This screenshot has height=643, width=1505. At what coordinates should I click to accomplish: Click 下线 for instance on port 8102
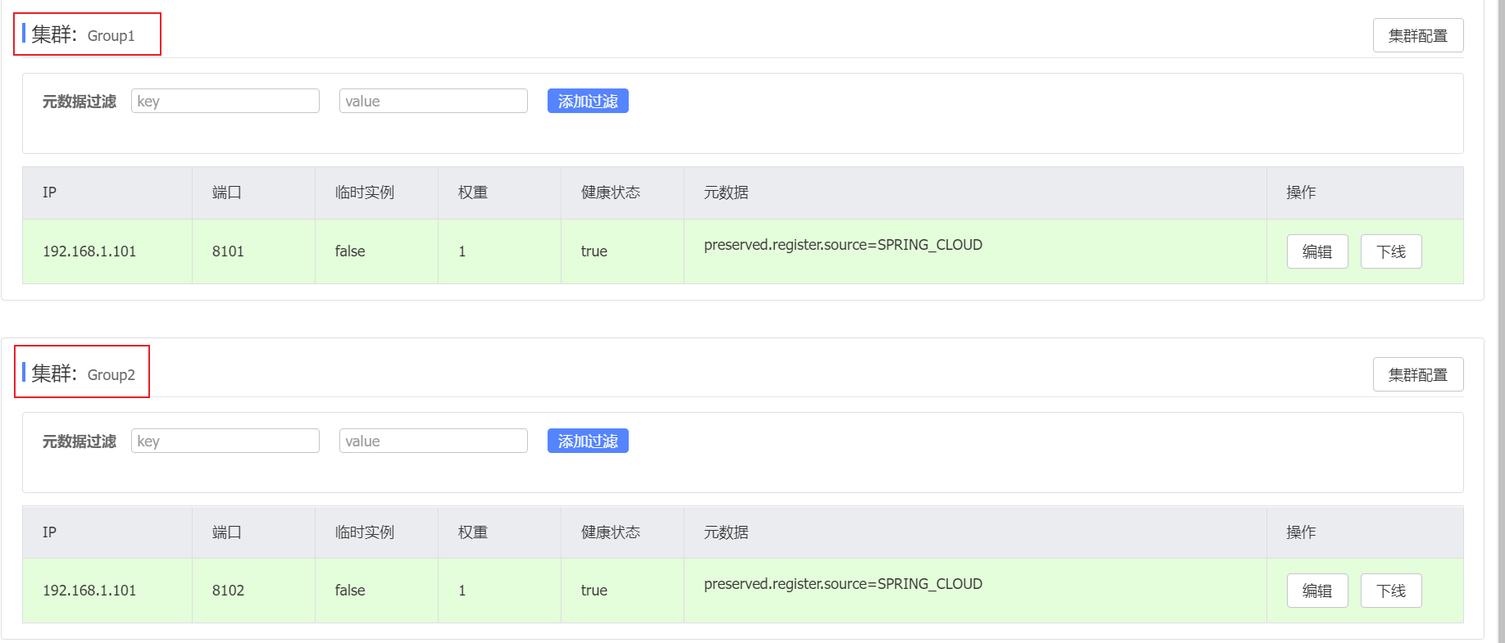coord(1391,591)
